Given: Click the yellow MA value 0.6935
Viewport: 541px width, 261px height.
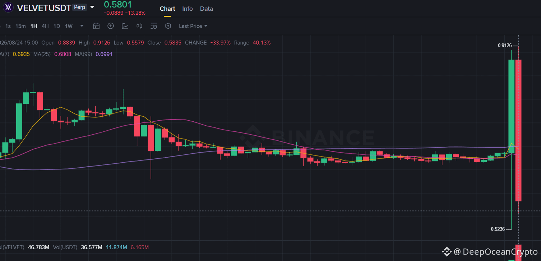Looking at the screenshot, I should coord(21,54).
